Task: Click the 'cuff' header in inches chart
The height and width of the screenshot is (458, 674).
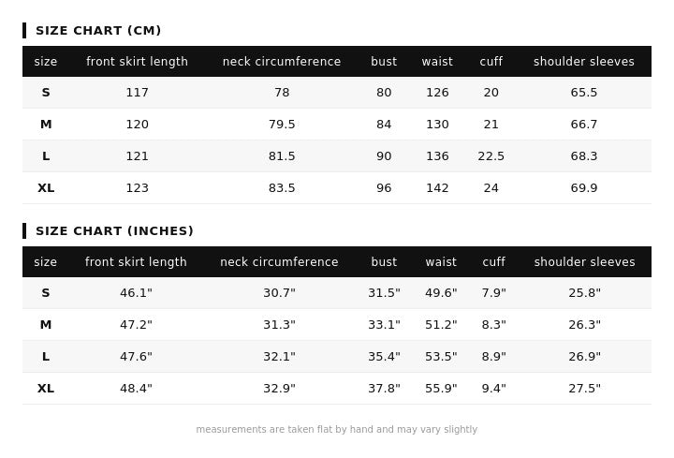Action: (x=493, y=262)
